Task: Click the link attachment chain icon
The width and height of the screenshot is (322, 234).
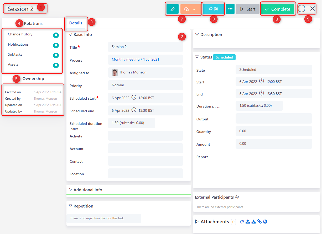Action: pos(259,222)
